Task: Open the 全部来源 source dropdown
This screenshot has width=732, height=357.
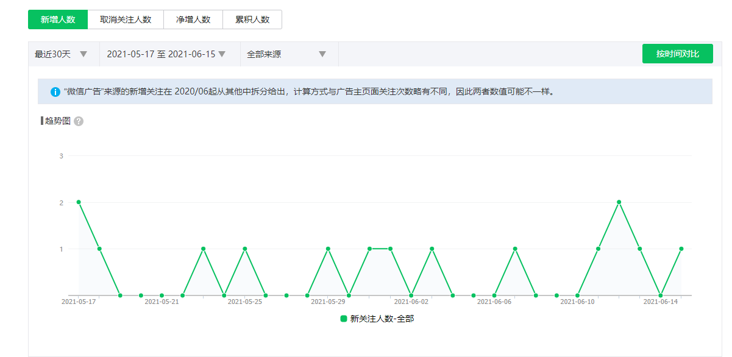Action: pos(286,54)
